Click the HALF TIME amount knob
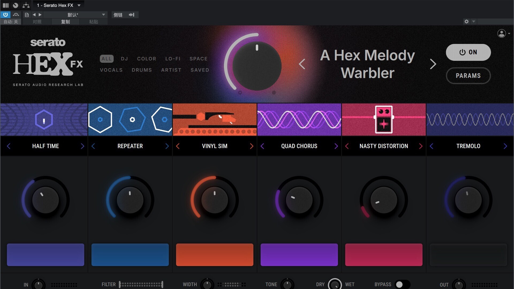 click(46, 200)
